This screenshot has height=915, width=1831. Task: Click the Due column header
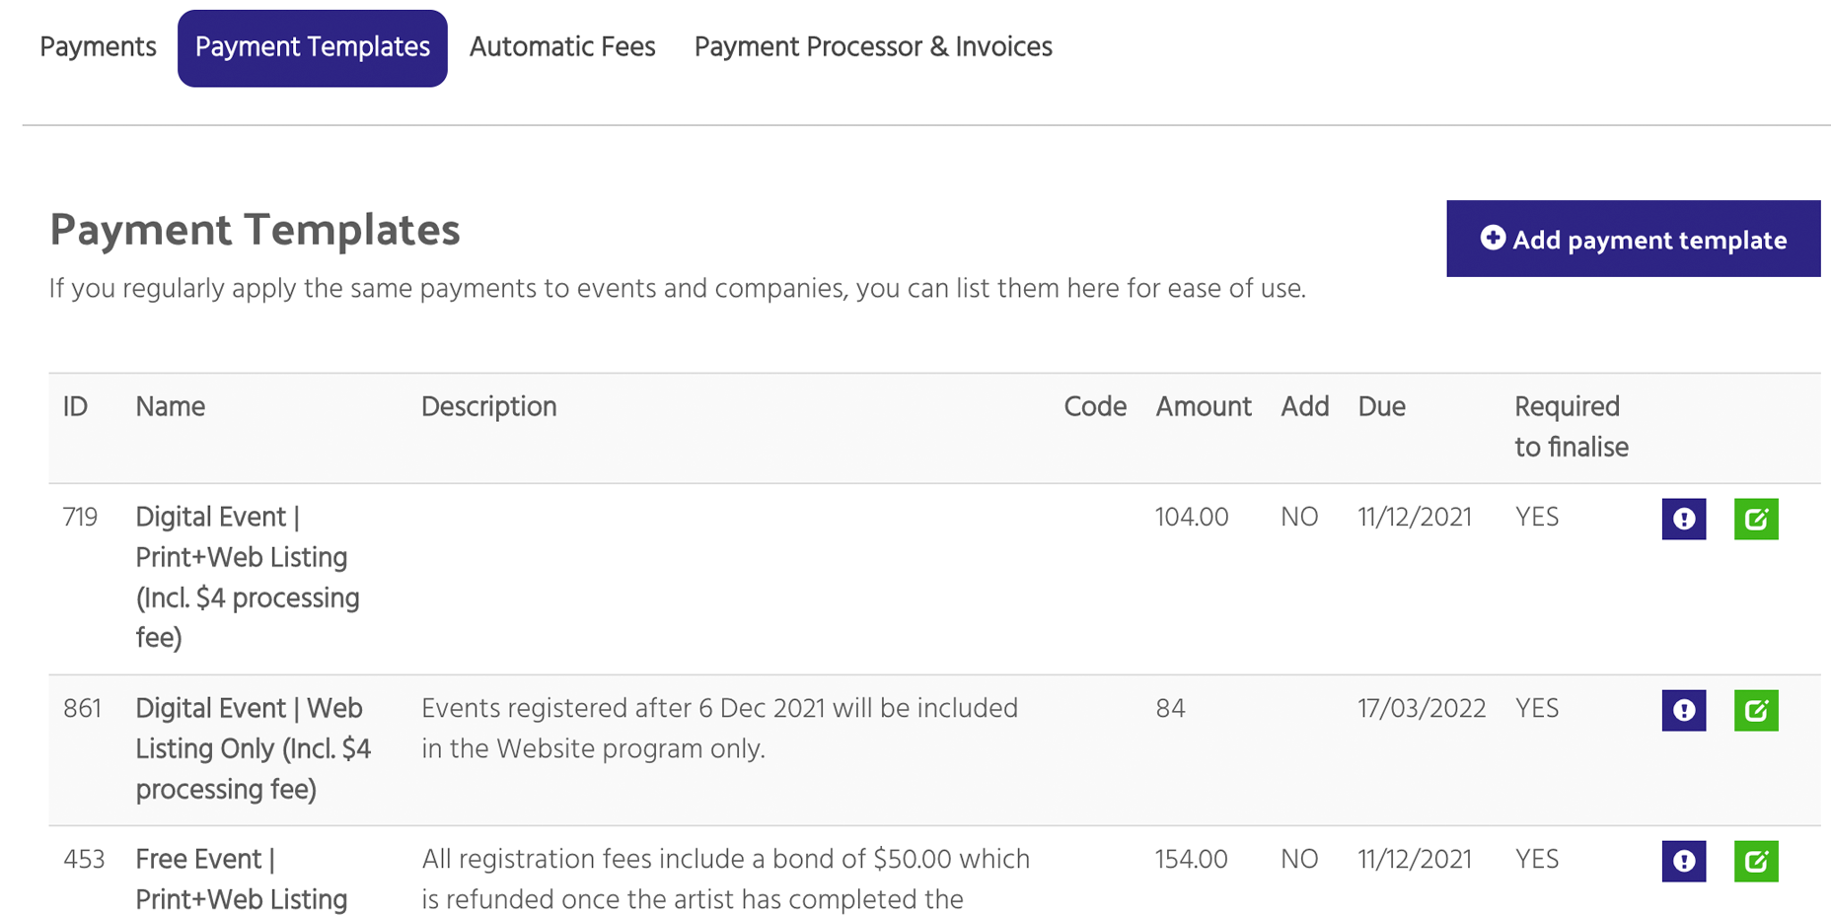[1381, 407]
